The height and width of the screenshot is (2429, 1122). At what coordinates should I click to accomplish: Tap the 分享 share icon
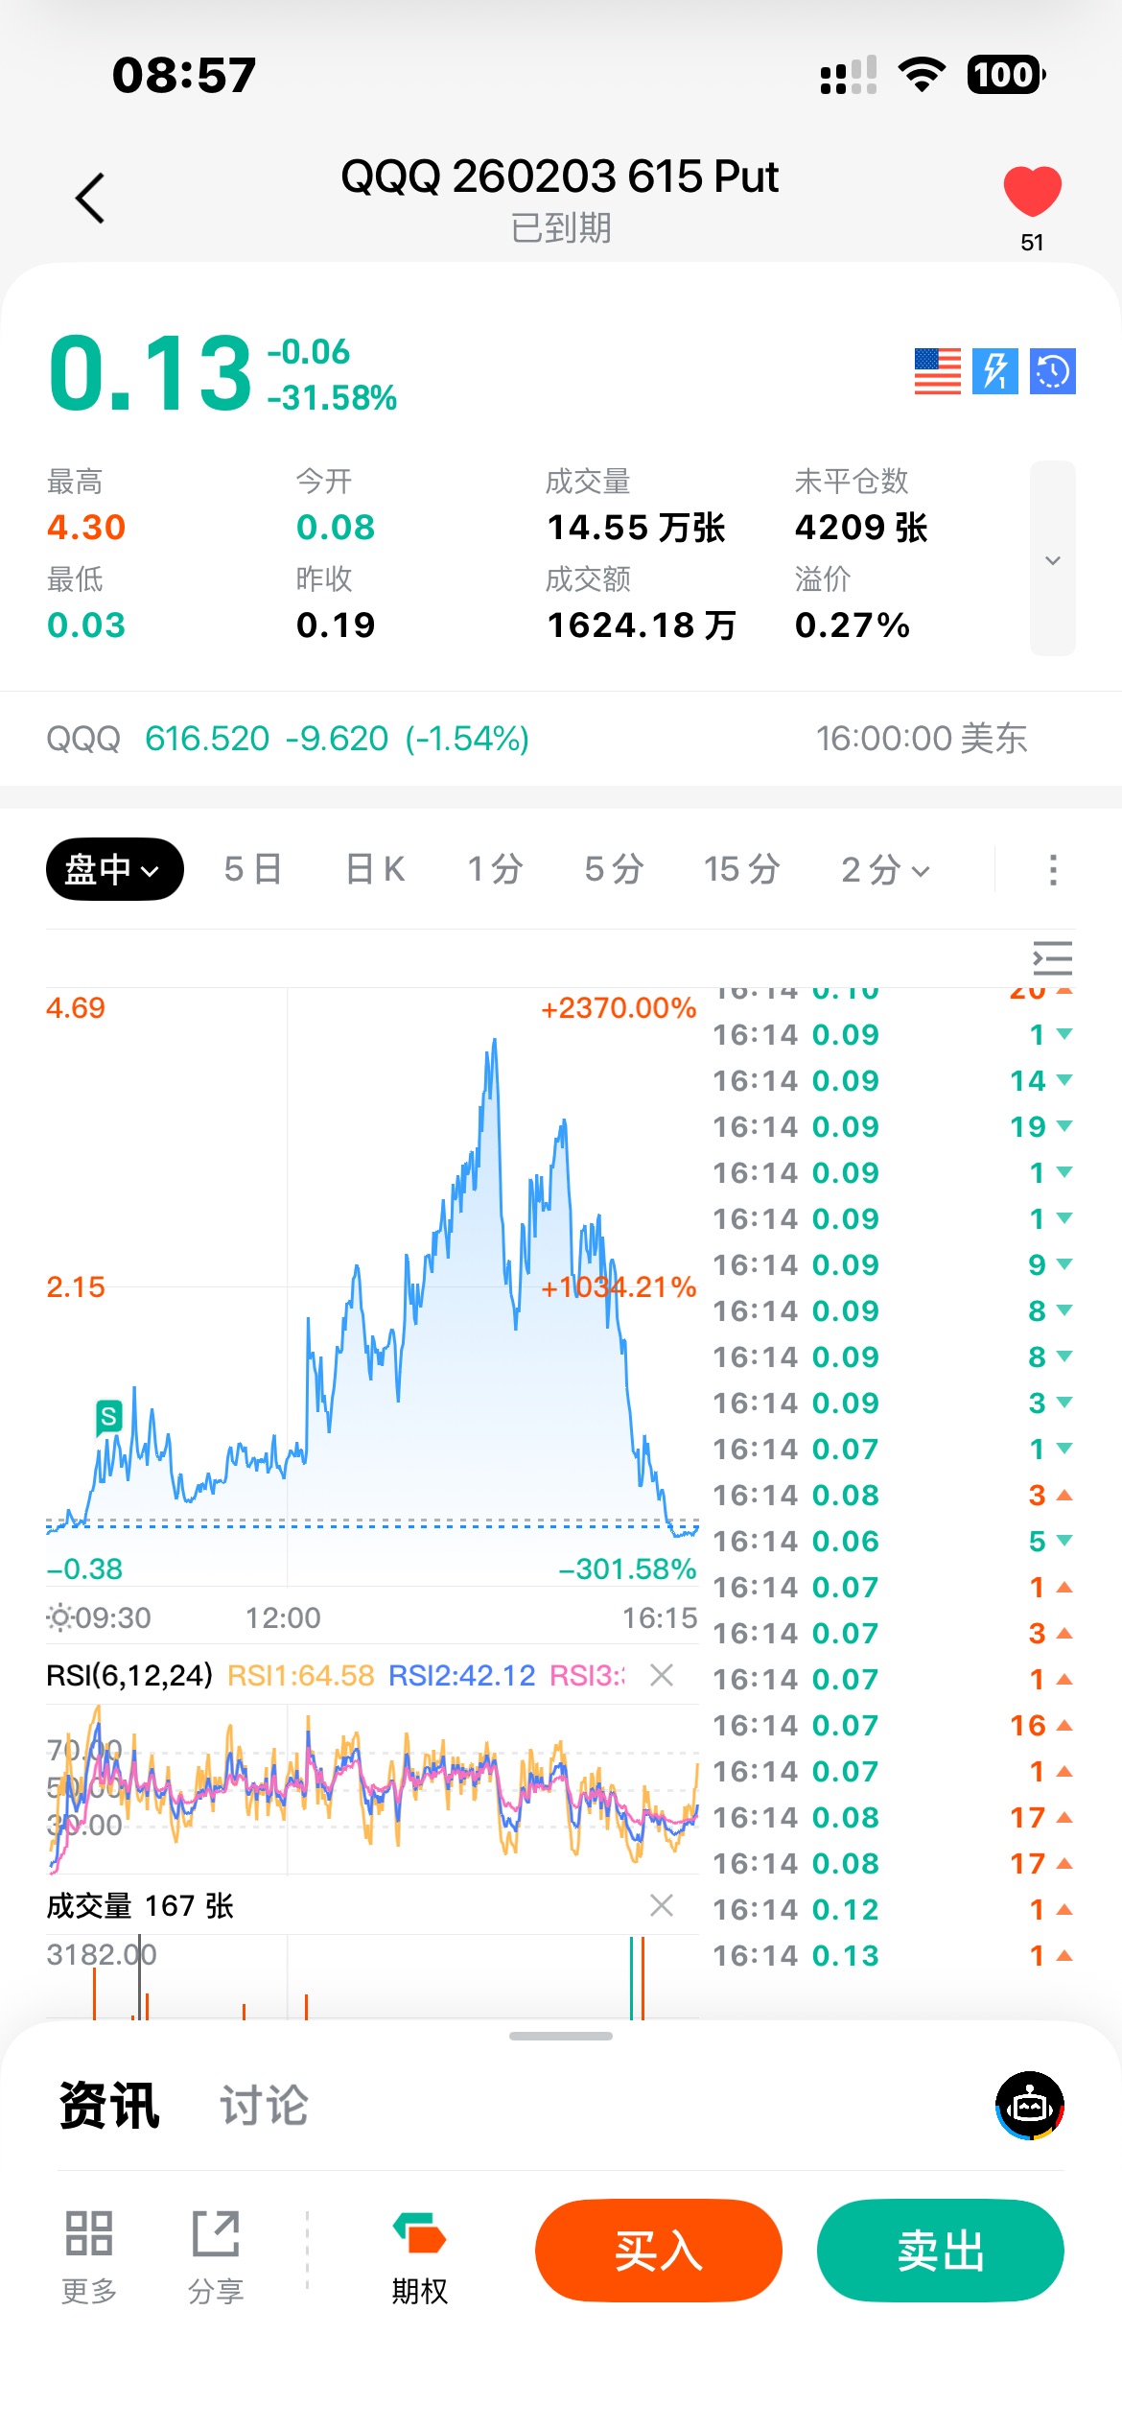pyautogui.click(x=216, y=2252)
